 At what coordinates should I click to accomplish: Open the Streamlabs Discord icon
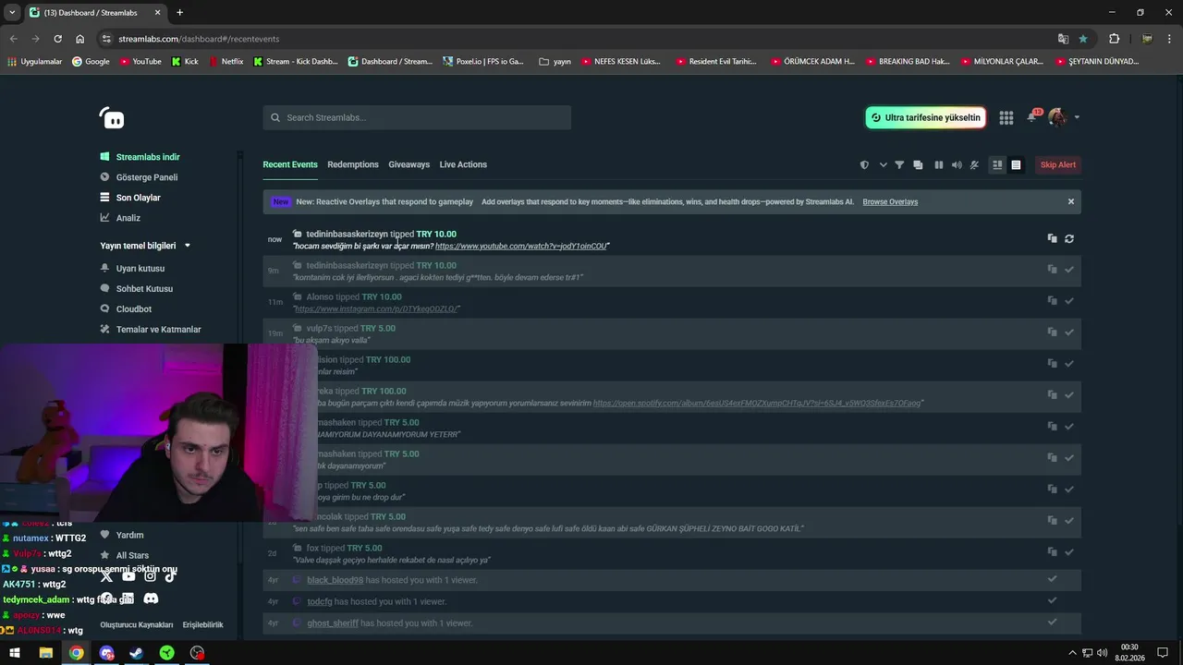click(x=151, y=598)
